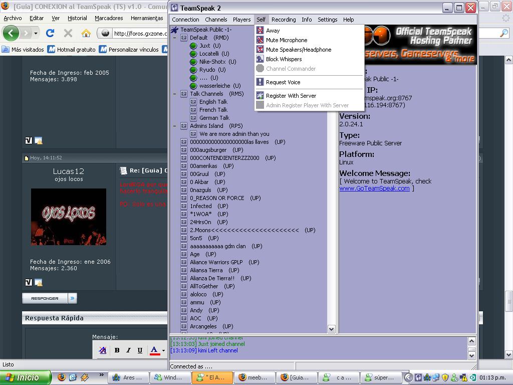Image resolution: width=513 pixels, height=385 pixels.
Task: Select German Talk channel
Action: (214, 118)
